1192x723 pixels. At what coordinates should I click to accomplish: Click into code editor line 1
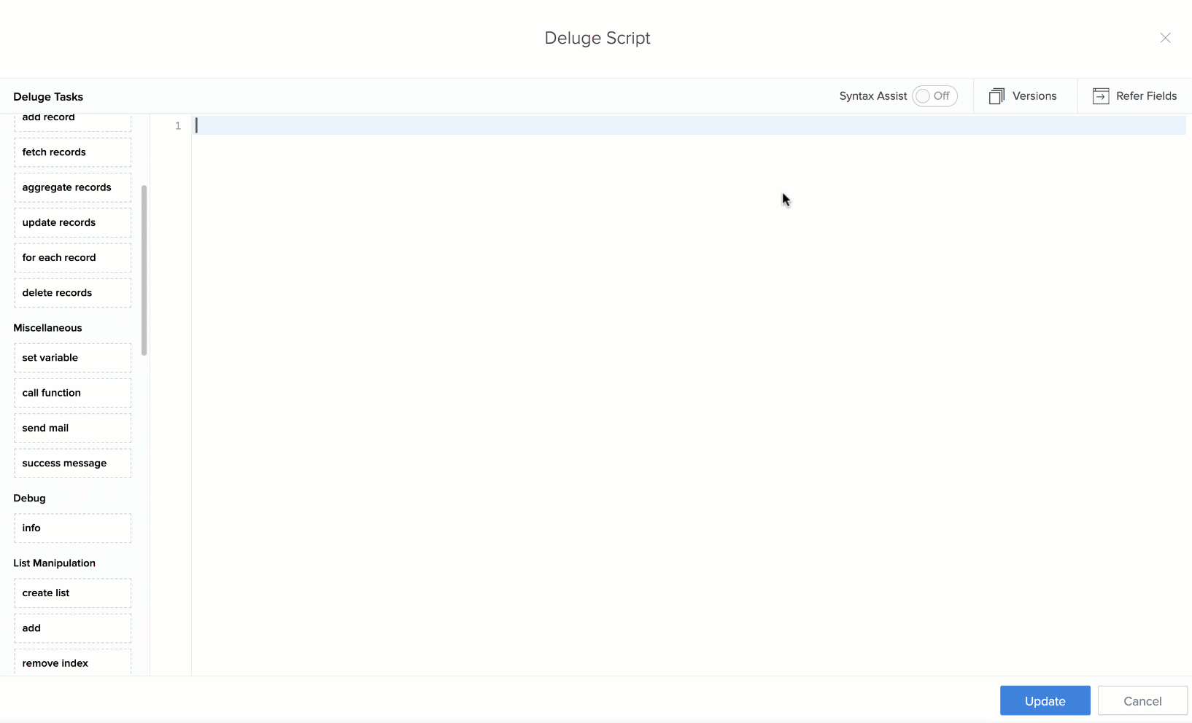689,125
